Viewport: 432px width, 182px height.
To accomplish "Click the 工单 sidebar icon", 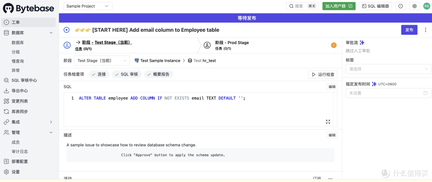I will 6,22.
